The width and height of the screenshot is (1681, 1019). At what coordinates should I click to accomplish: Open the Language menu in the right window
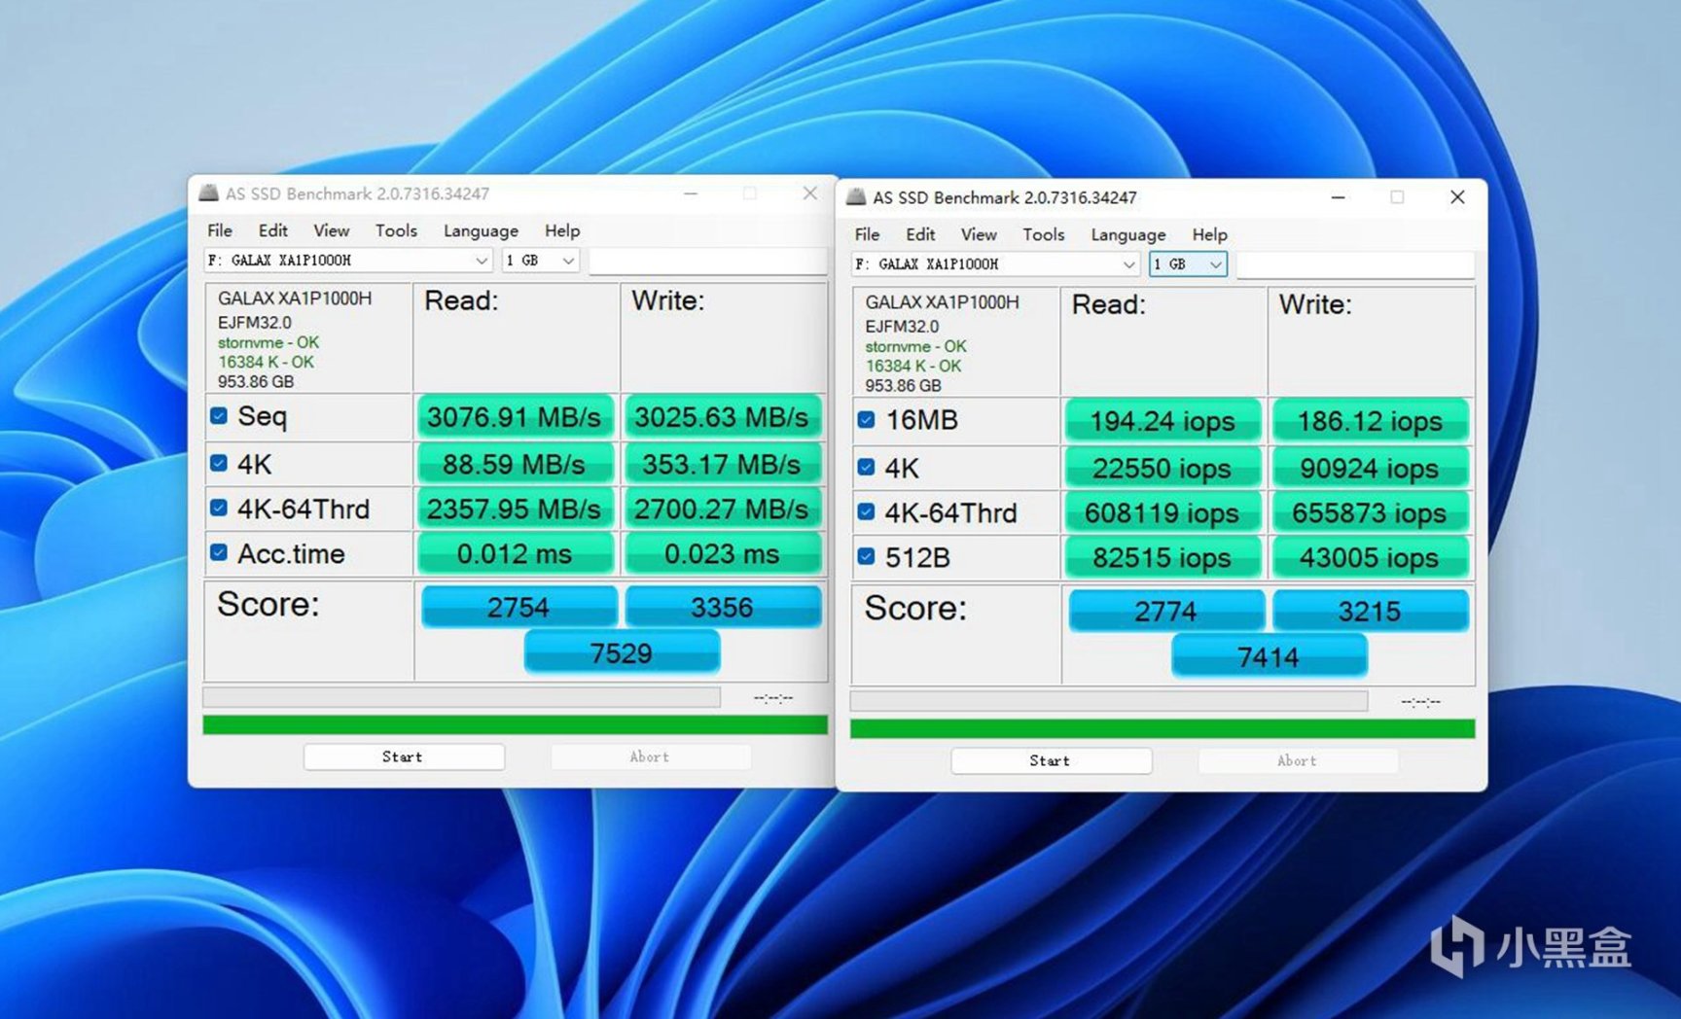tap(1128, 234)
